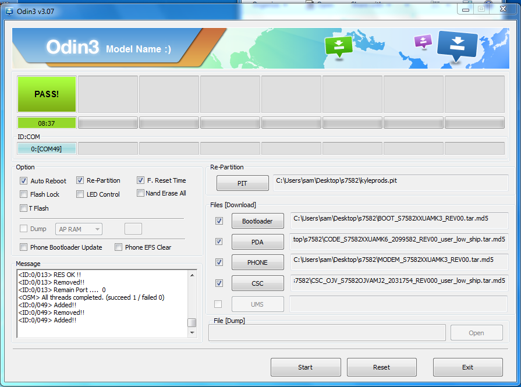The width and height of the screenshot is (521, 387).
Task: Enable Phone EFS Clear checkbox
Action: (118, 247)
